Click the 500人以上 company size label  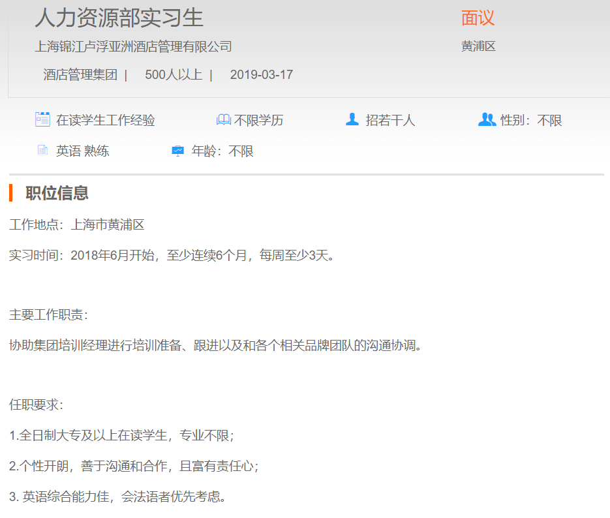pos(174,74)
